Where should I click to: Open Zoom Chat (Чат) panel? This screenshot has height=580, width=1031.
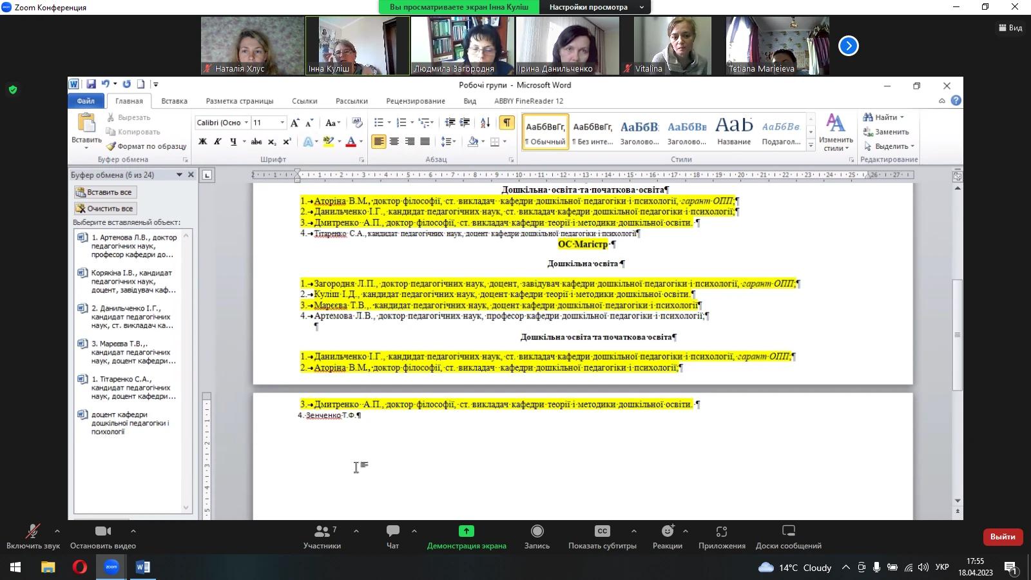(x=392, y=537)
